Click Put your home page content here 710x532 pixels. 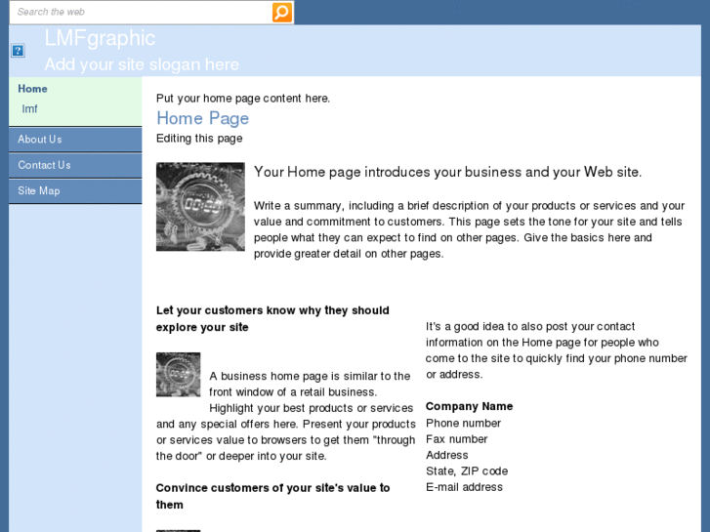[x=243, y=99]
